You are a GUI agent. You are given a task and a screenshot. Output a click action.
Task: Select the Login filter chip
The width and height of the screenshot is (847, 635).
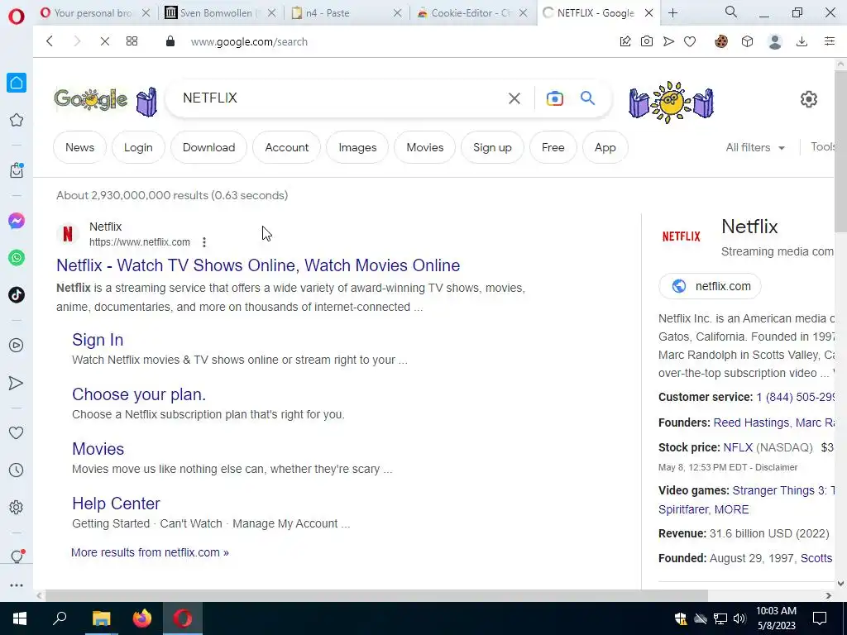(x=138, y=147)
